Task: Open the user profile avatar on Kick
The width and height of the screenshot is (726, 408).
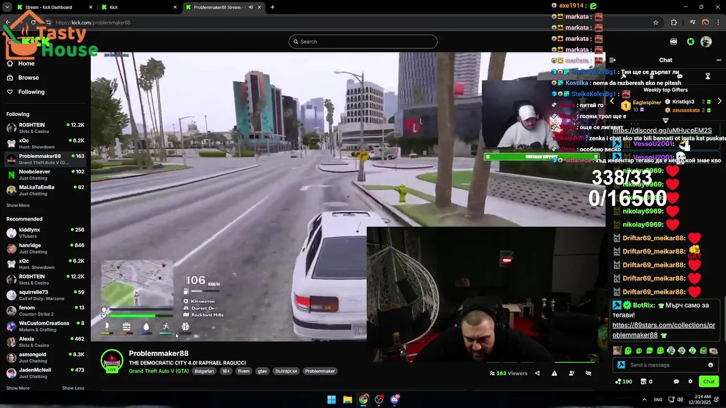Action: (x=706, y=41)
